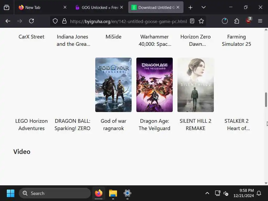View site security lock info
The height and width of the screenshot is (201, 268).
(x=64, y=21)
